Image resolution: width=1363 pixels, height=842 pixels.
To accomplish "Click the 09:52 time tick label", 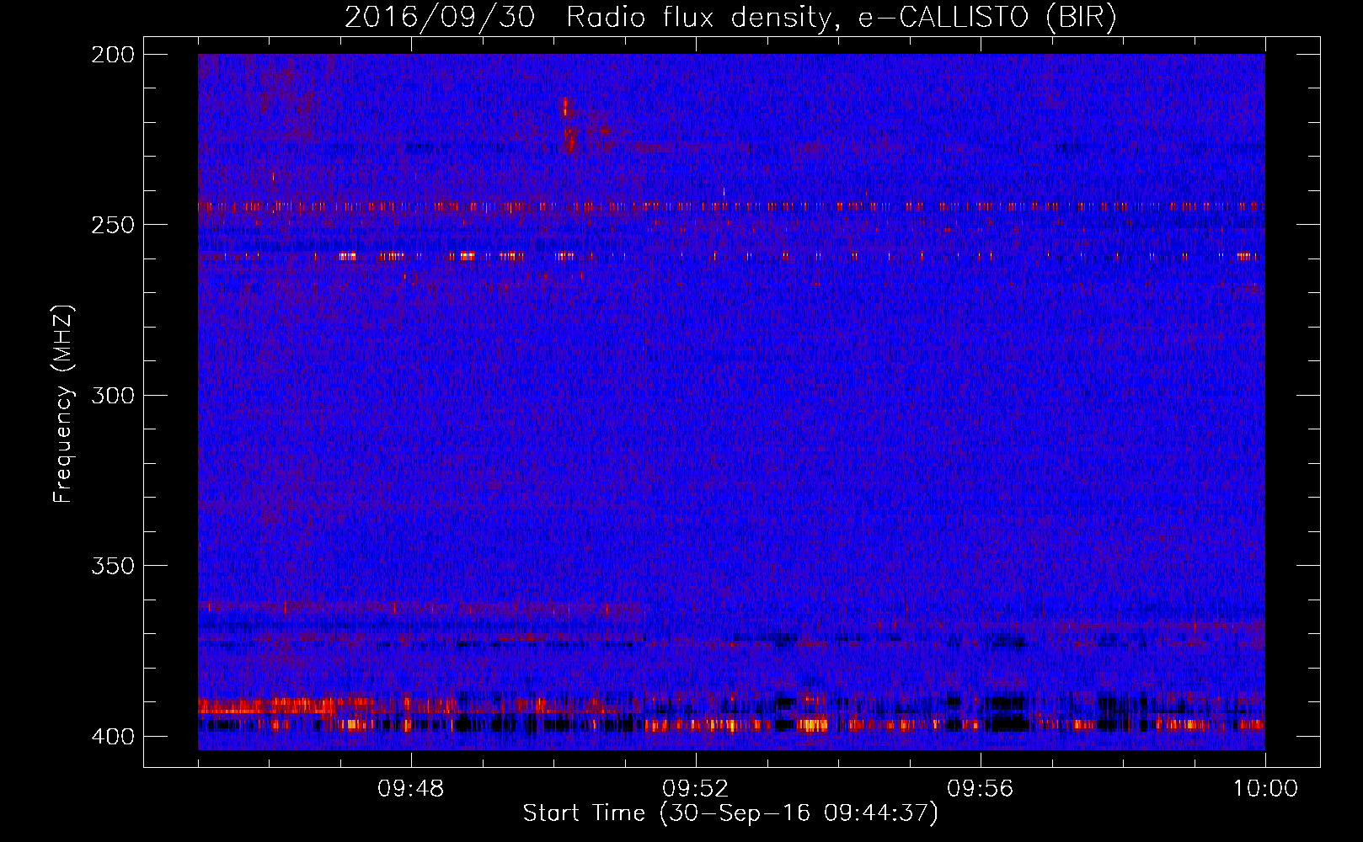I will coord(695,789).
